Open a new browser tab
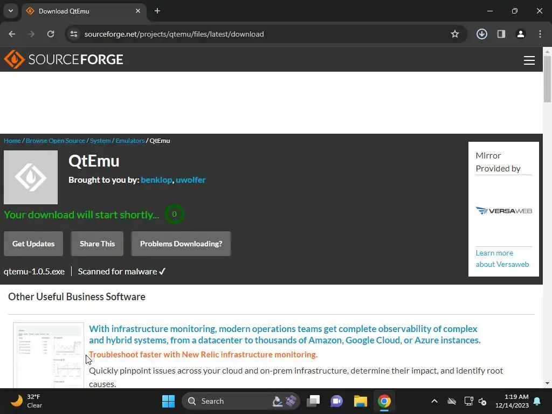Image resolution: width=552 pixels, height=414 pixels. click(157, 11)
